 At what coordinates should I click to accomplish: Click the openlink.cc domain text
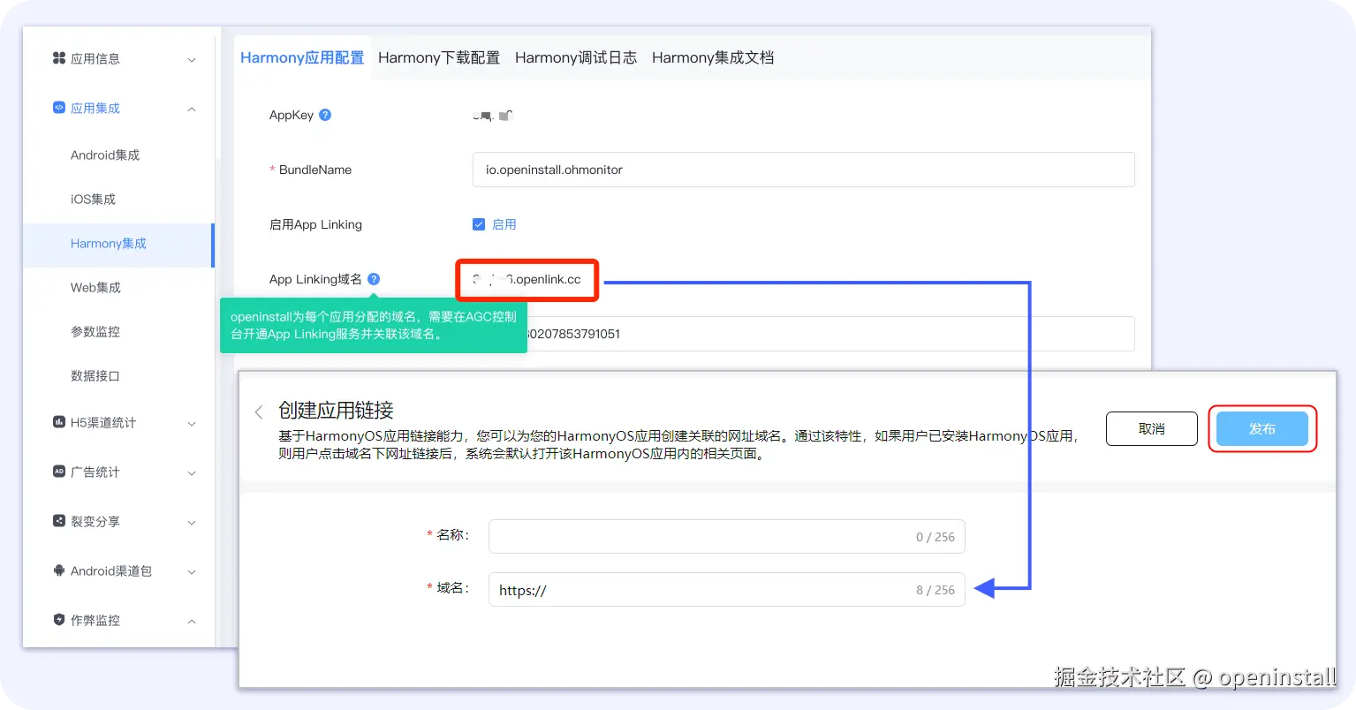(527, 279)
